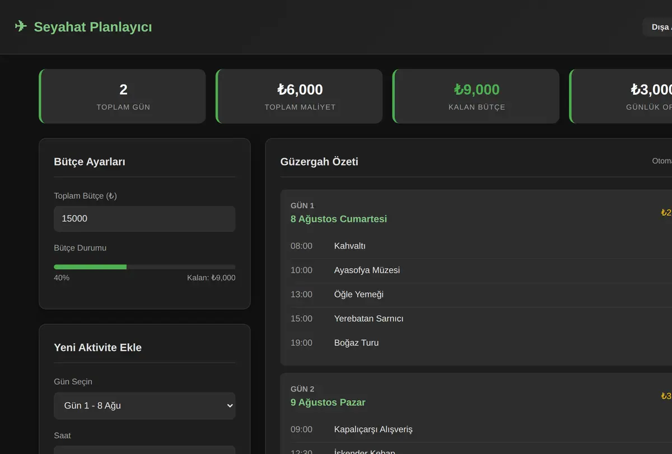Open the Gün Seçin dropdown
The image size is (672, 454).
(x=144, y=406)
